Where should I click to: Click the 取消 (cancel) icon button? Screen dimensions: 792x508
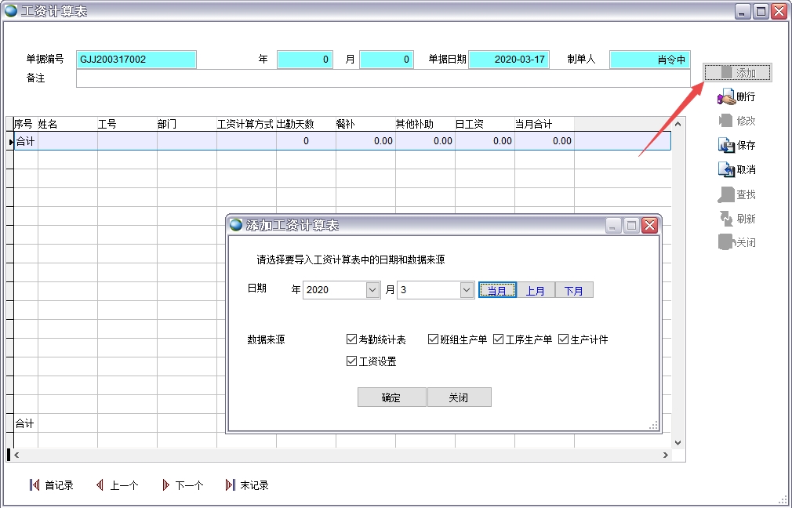tap(736, 169)
